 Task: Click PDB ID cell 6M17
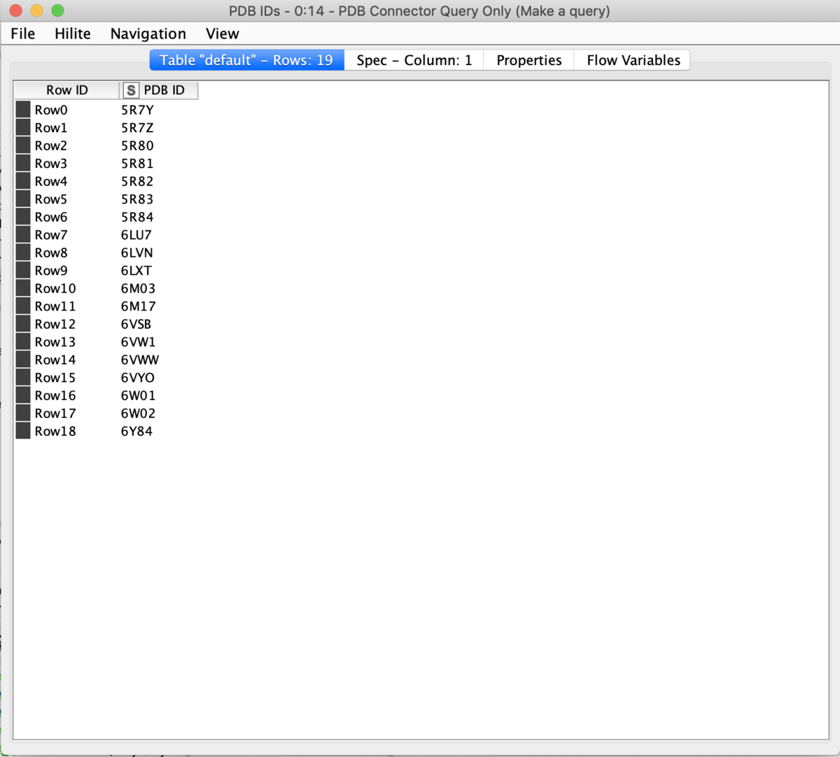(138, 306)
